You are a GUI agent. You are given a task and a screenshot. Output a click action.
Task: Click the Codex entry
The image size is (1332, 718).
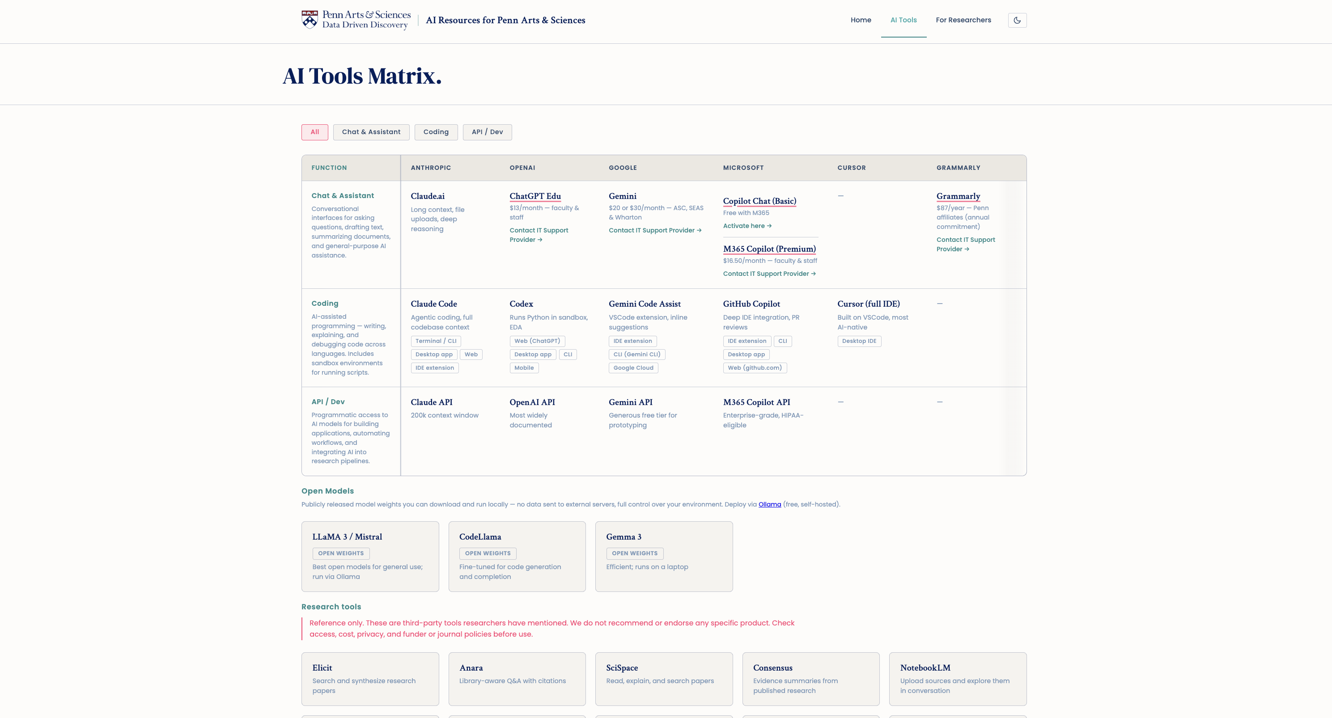(521, 304)
